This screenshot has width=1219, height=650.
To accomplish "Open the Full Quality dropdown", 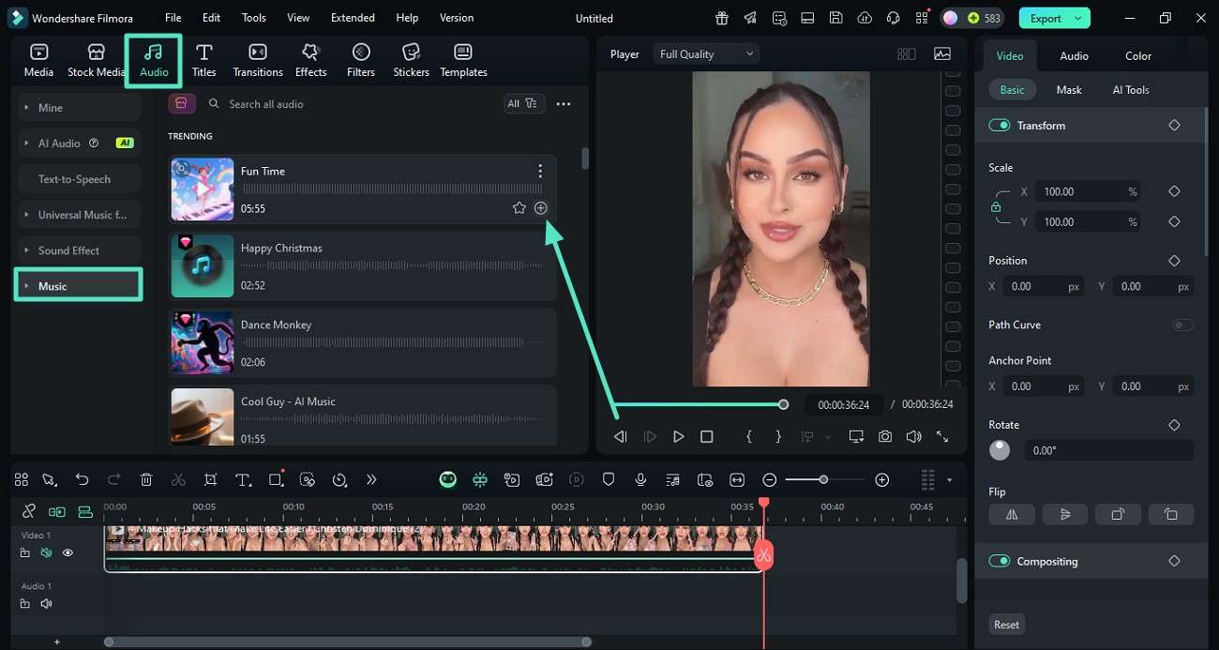I will (x=706, y=54).
